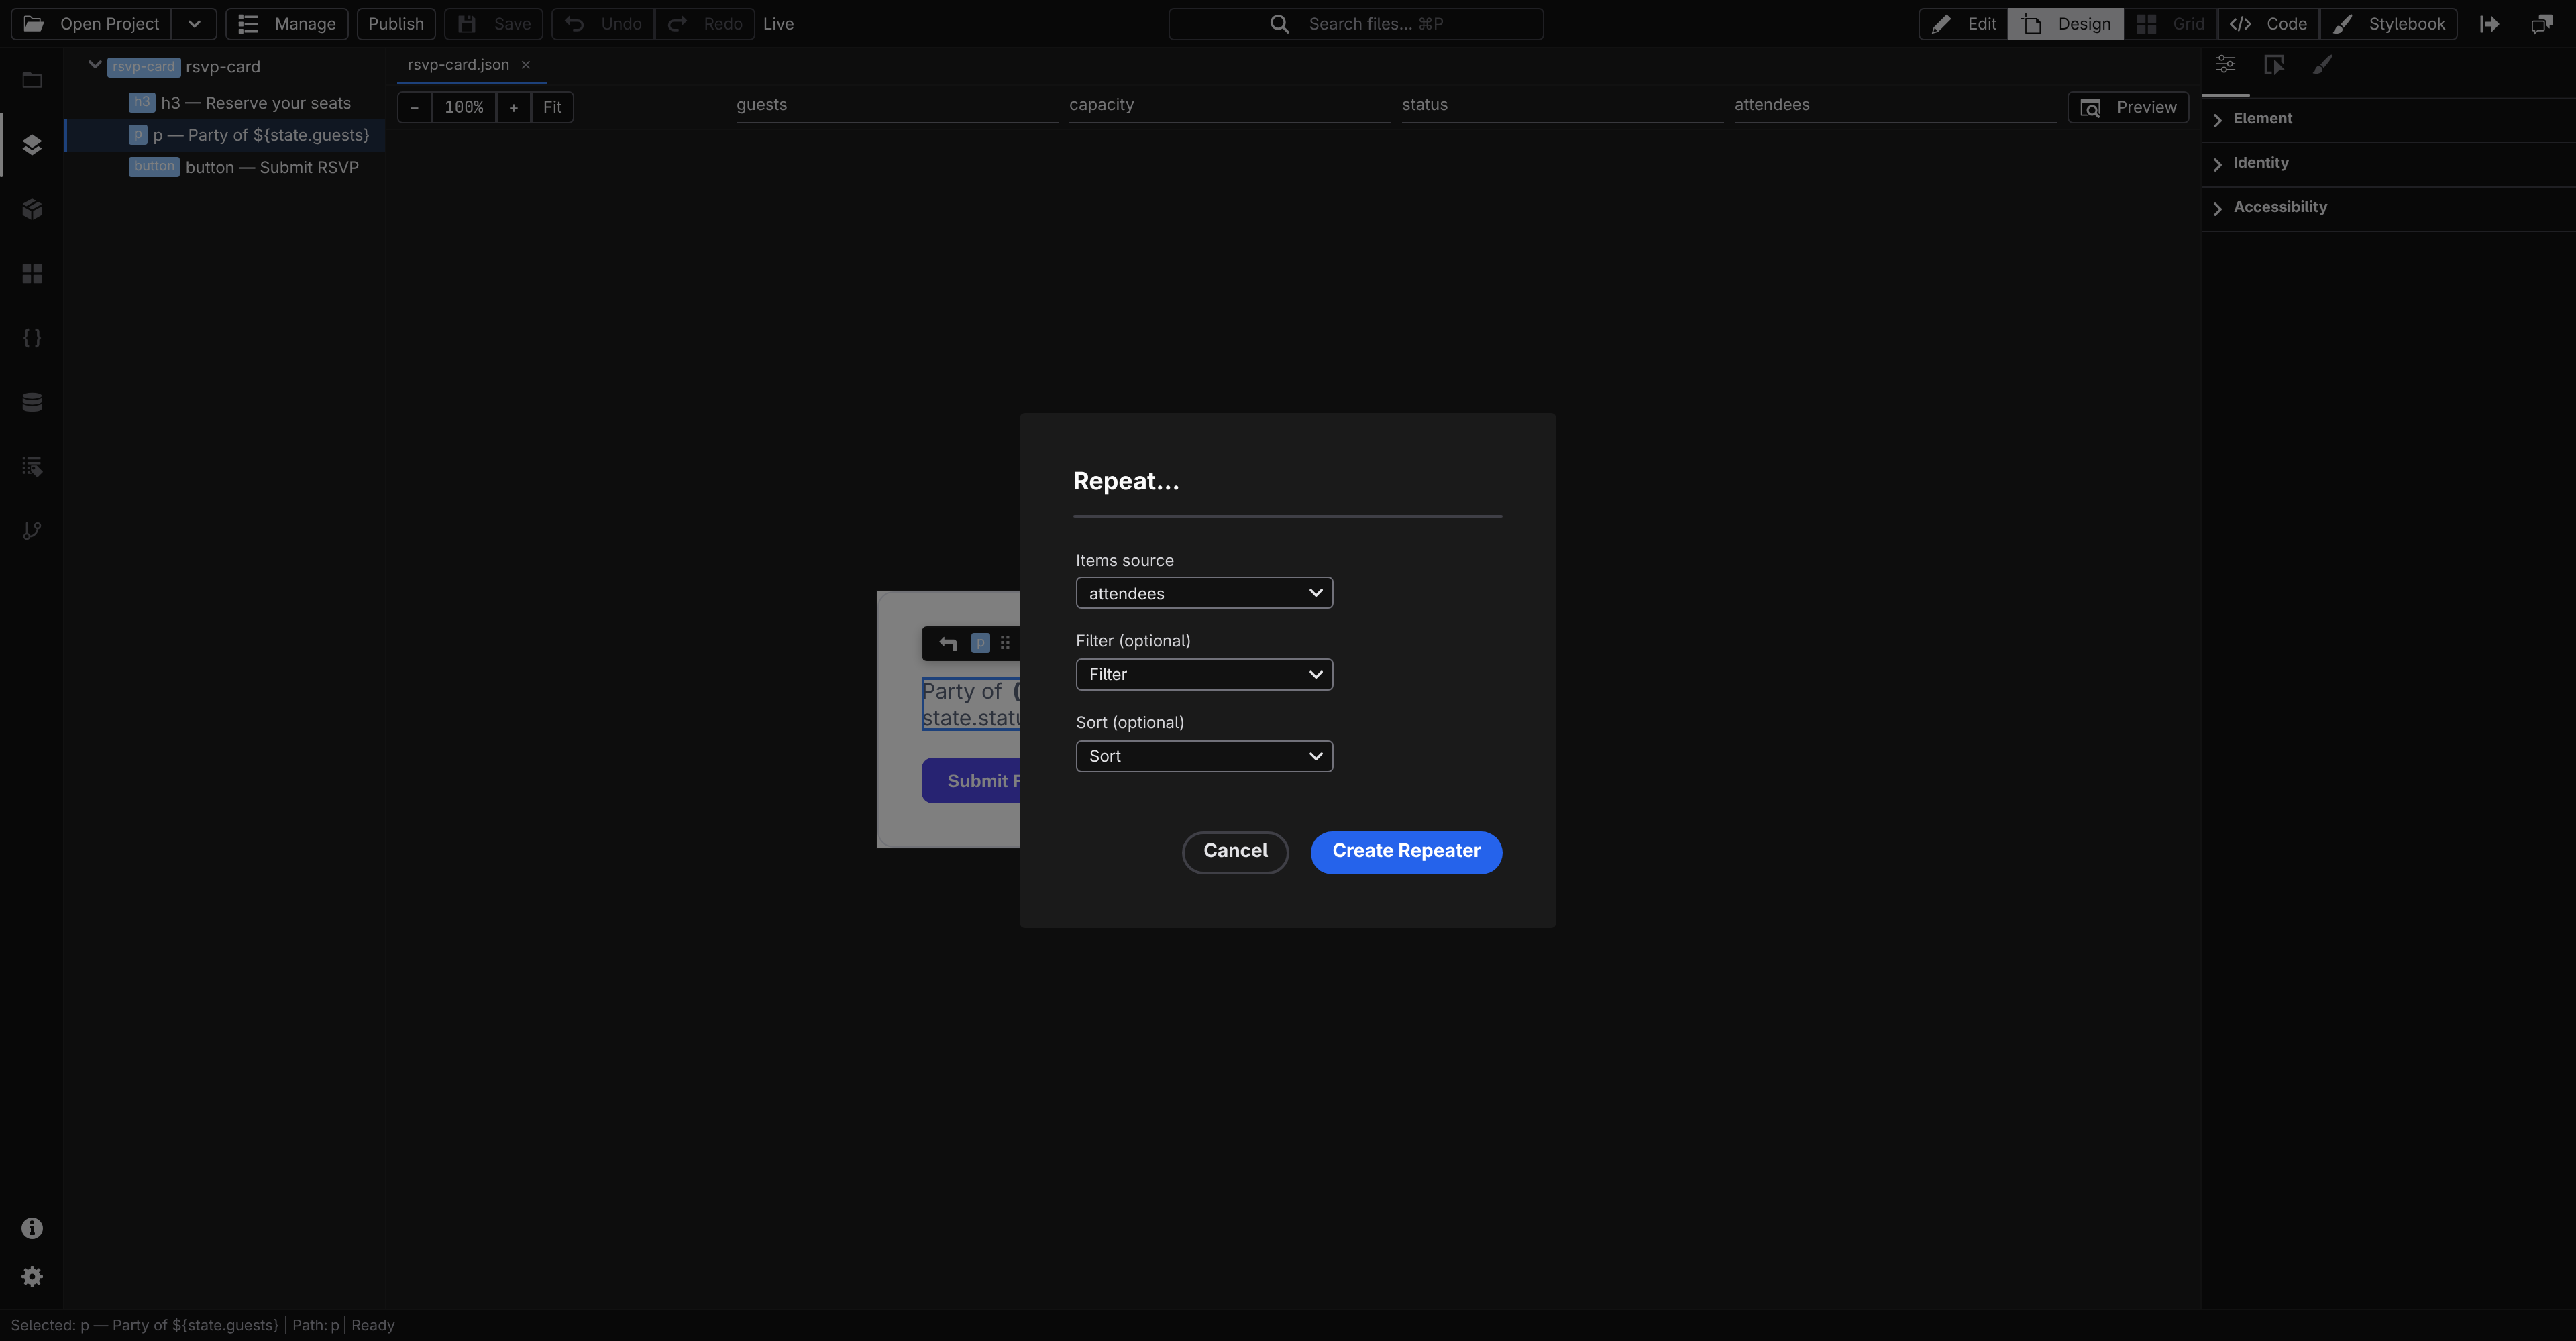Click Cancel in Repeat dialog
The height and width of the screenshot is (1341, 2576).
click(1235, 852)
